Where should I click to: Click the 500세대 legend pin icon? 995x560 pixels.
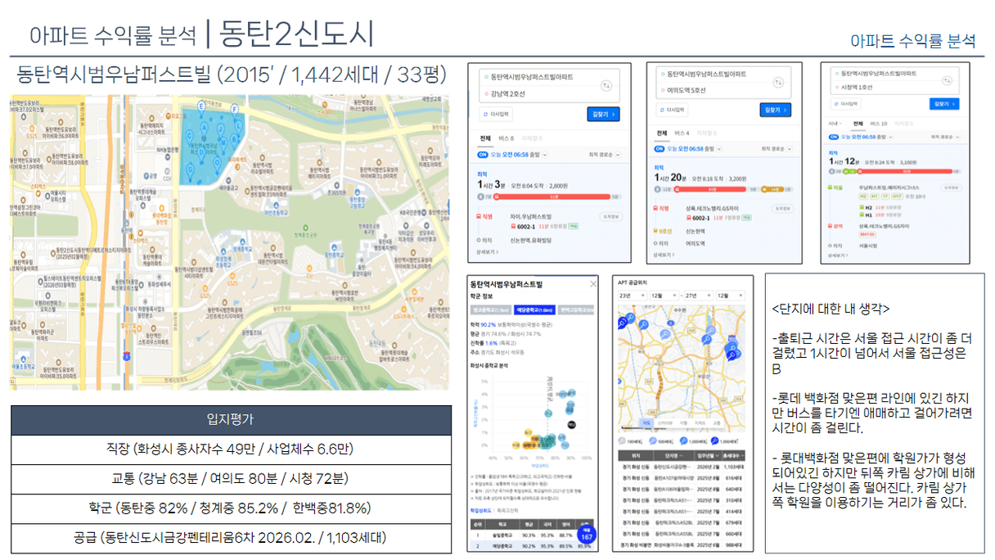click(653, 441)
